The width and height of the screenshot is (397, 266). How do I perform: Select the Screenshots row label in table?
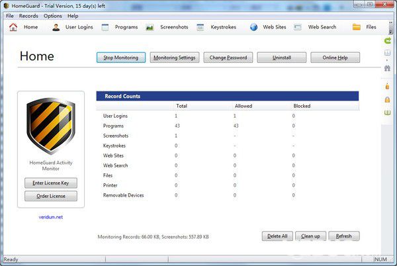click(116, 136)
